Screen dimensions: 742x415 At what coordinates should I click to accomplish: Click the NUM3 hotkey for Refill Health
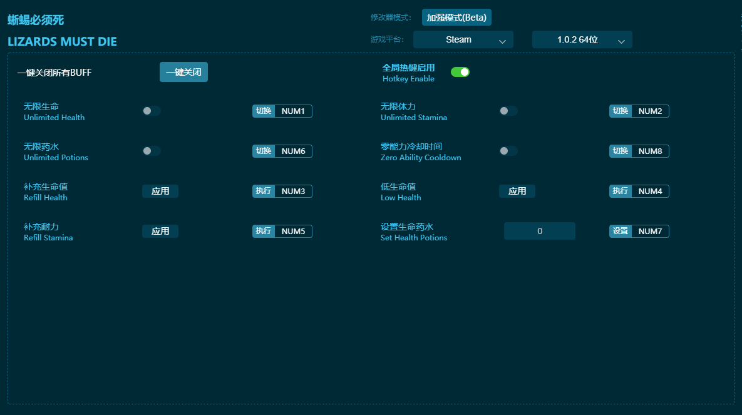click(x=293, y=191)
